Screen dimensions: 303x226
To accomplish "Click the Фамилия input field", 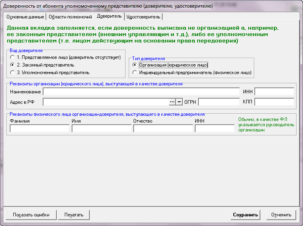I will point(39,128).
